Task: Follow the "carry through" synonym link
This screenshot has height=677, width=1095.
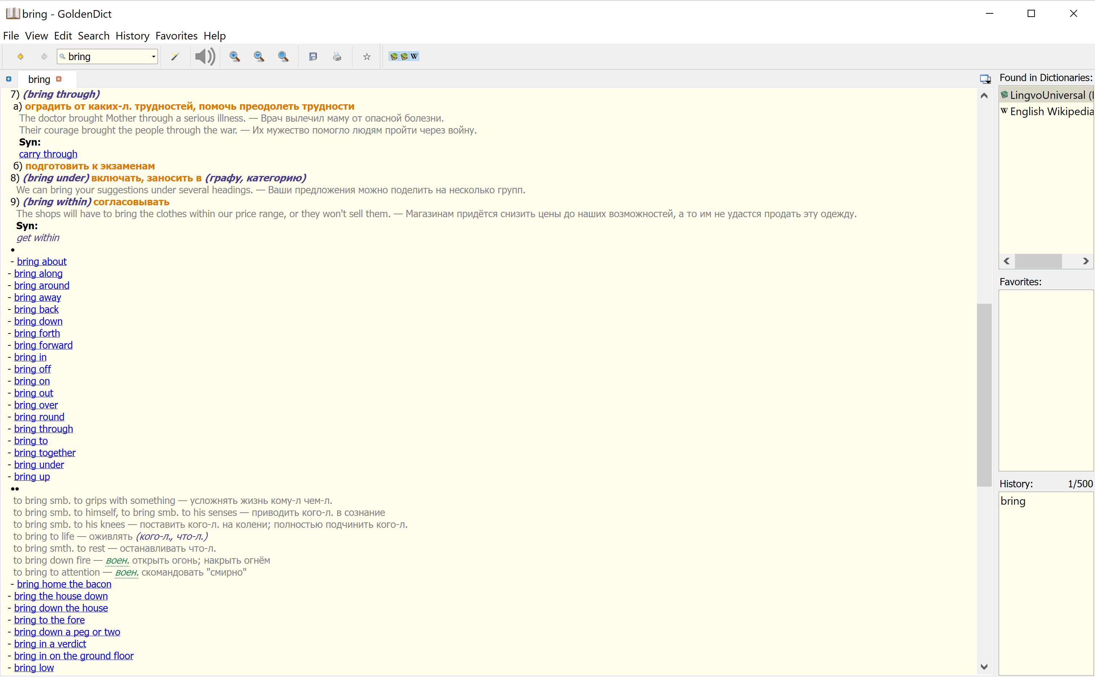Action: 48,154
